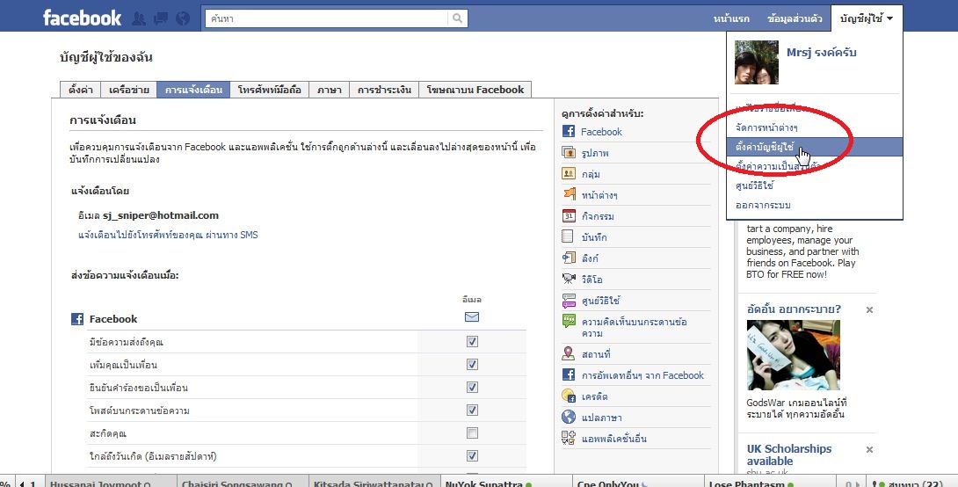
Task: Click the search magnifier button
Action: click(458, 18)
